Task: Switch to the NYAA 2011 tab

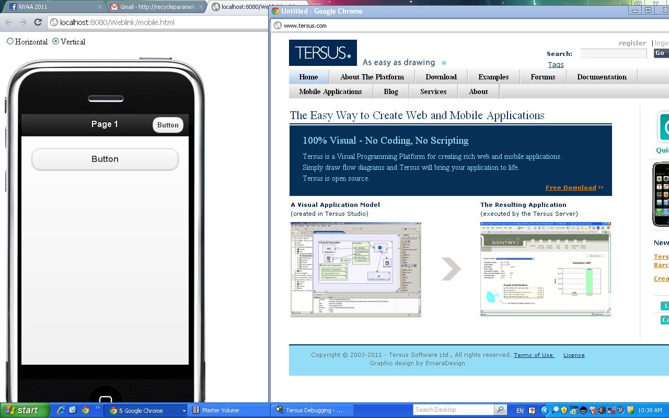Action: (52, 7)
